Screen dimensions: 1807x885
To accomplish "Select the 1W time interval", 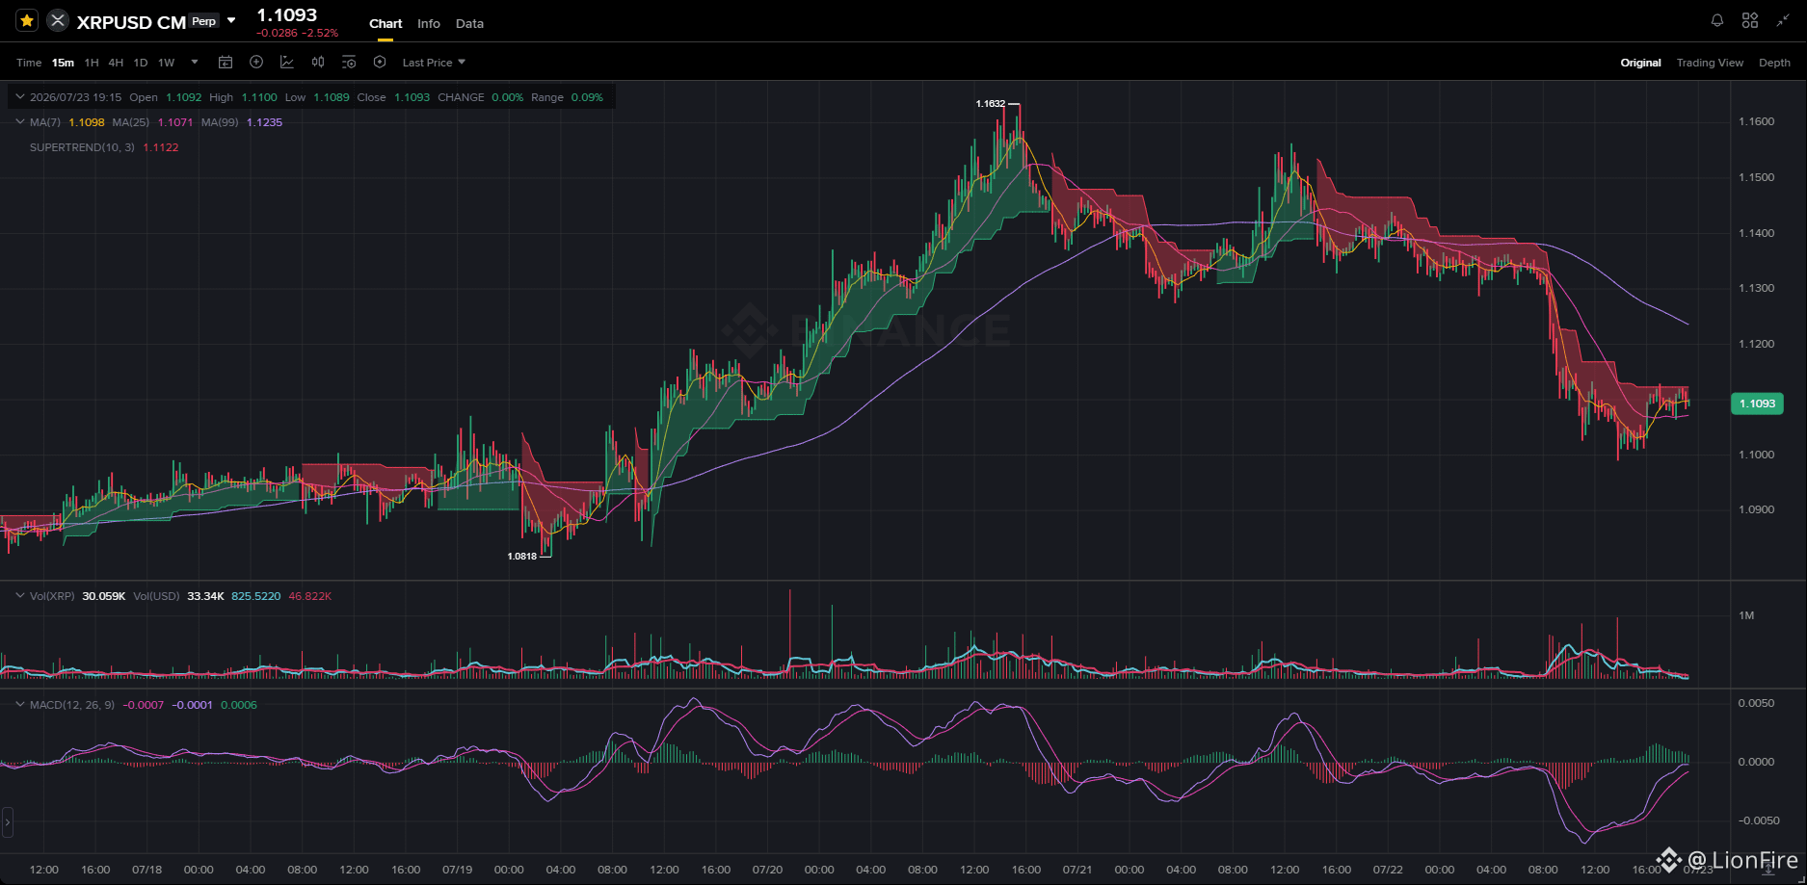I will tap(167, 63).
